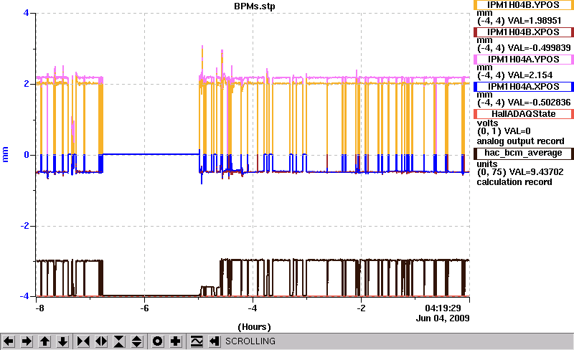The image size is (574, 350).
Task: Select the IPM1H04A.XPOS legend entry
Action: (x=524, y=87)
